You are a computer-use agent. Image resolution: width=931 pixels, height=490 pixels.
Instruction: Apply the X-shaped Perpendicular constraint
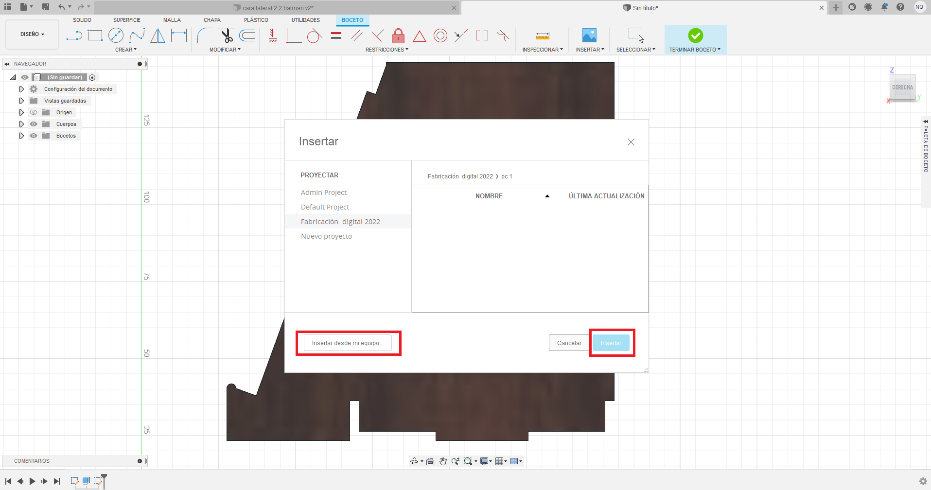click(377, 35)
